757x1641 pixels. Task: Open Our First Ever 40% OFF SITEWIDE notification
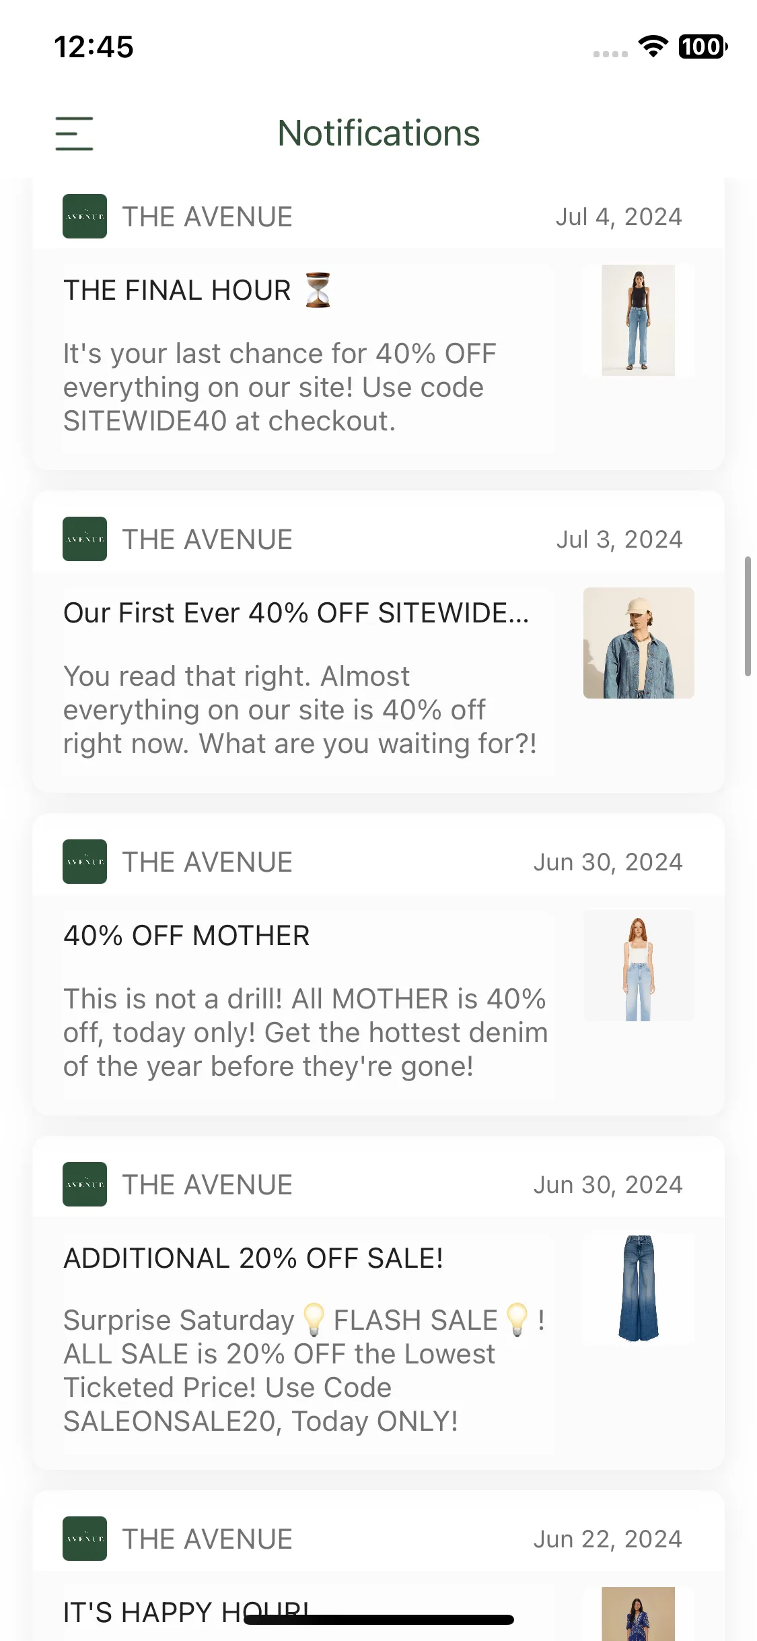coord(296,613)
